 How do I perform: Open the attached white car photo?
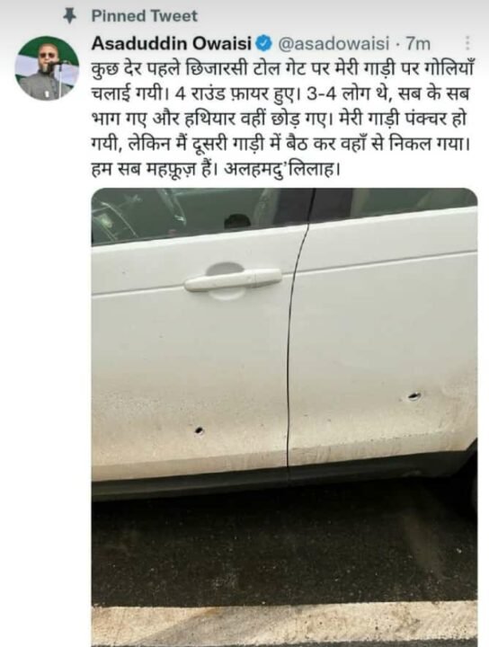pyautogui.click(x=284, y=417)
